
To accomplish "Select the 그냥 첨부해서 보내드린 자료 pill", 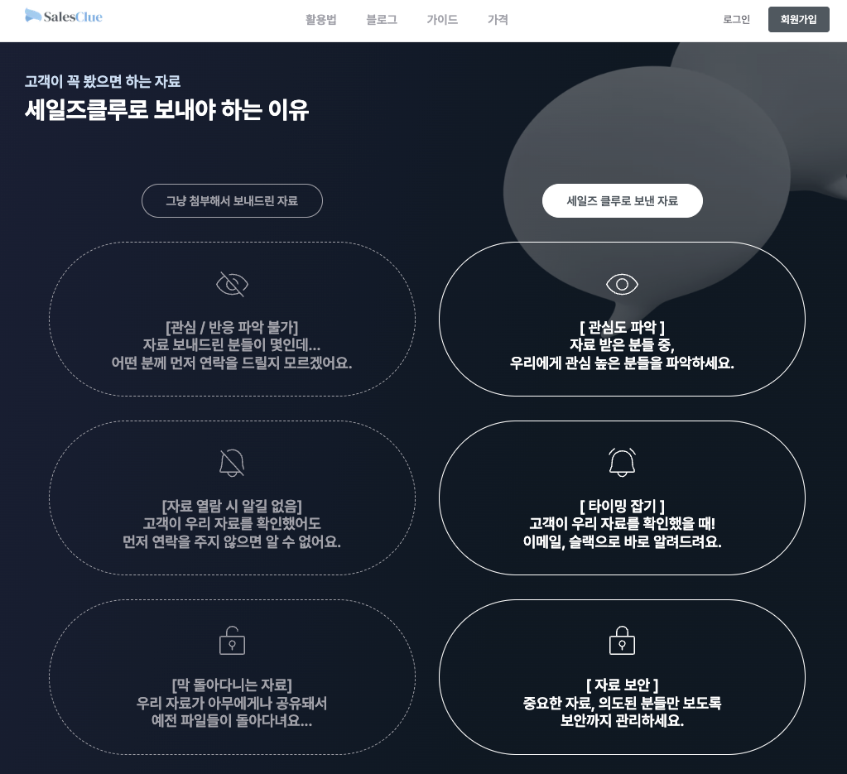I will pyautogui.click(x=233, y=201).
